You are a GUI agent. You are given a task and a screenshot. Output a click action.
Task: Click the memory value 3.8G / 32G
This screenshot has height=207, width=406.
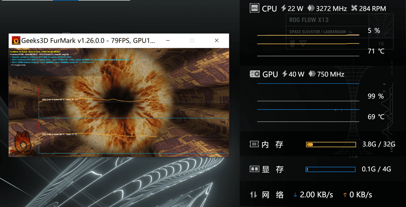tap(379, 144)
